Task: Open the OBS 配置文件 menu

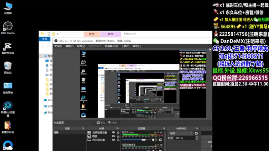Action: pos(95,46)
